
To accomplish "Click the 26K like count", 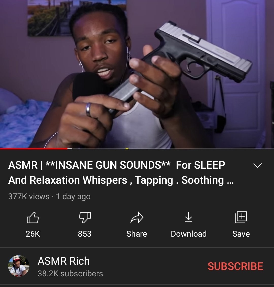I will 33,234.
